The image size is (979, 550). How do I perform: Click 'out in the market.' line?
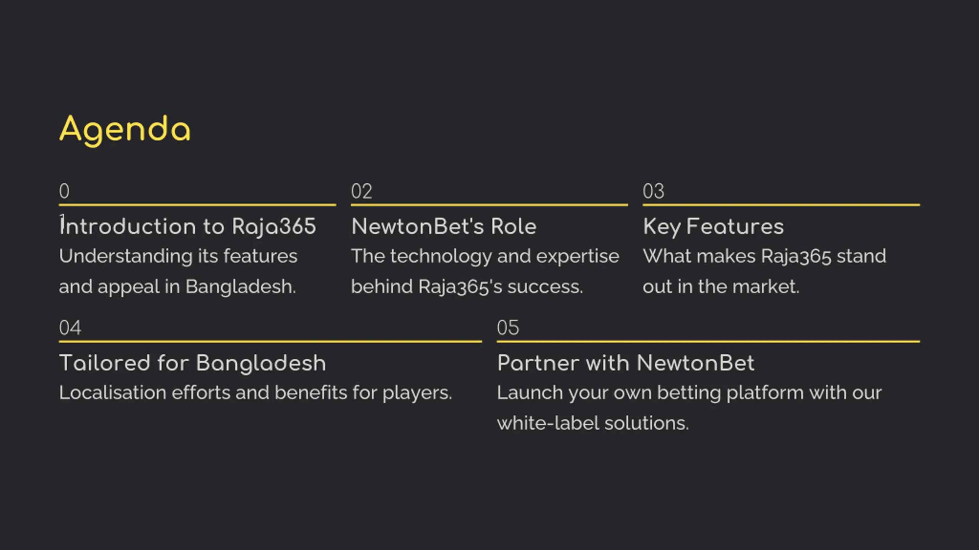[x=721, y=287]
